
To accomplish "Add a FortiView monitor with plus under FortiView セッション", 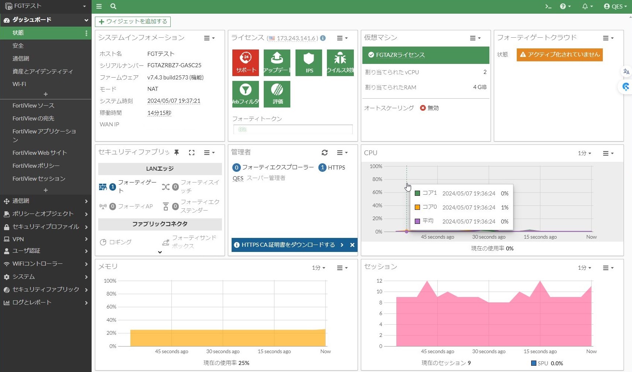I will click(46, 190).
